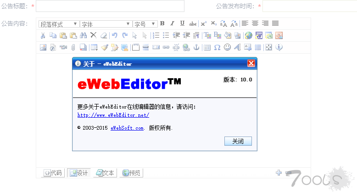The height and width of the screenshot is (194, 357).
Task: Open the table menu icon
Action: tap(94, 47)
